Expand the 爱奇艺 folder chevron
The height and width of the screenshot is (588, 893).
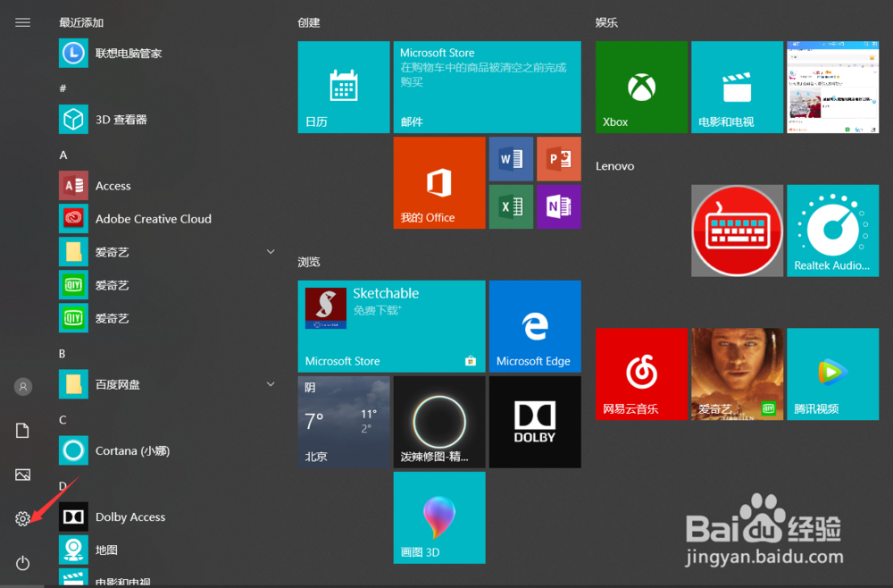click(271, 252)
